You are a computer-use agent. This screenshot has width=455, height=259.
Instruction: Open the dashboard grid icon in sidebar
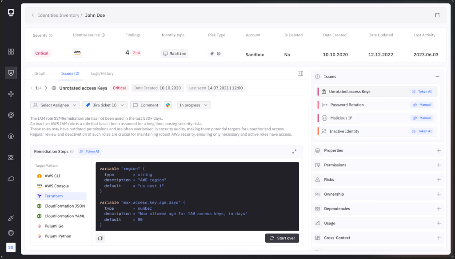pyautogui.click(x=11, y=51)
